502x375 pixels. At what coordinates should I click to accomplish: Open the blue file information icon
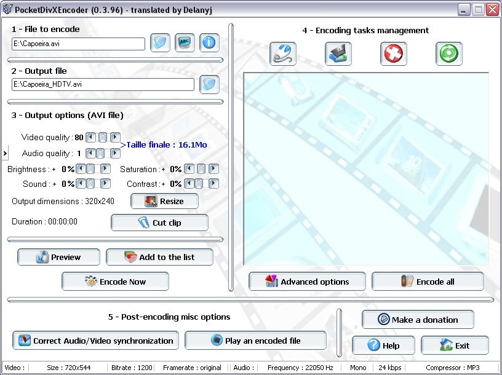(x=209, y=43)
